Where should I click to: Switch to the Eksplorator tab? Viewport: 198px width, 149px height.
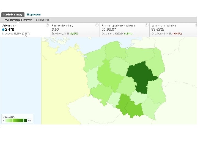point(34,15)
